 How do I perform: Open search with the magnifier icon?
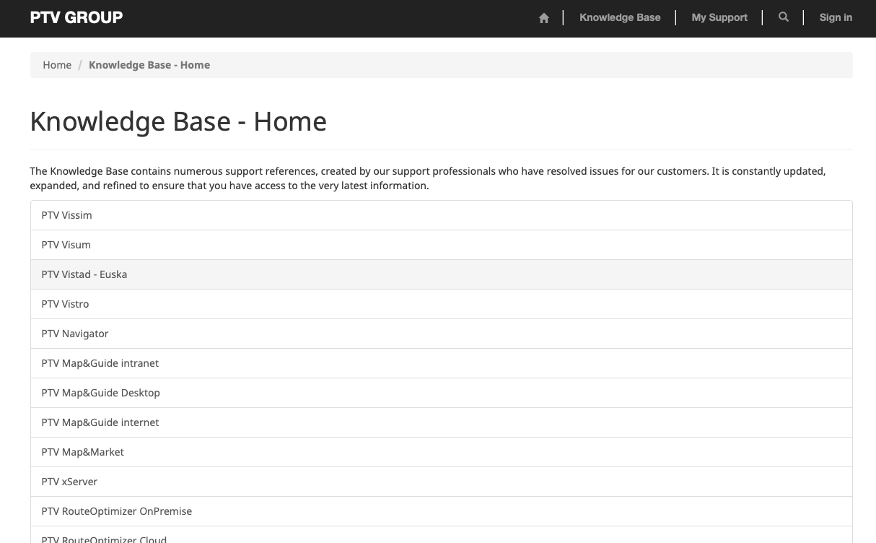(784, 17)
